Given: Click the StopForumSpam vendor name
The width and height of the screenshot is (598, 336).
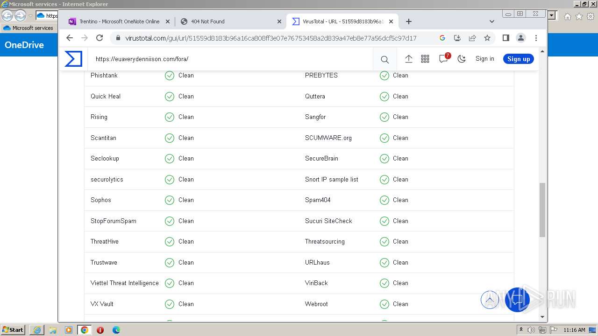Looking at the screenshot, I should click(114, 221).
